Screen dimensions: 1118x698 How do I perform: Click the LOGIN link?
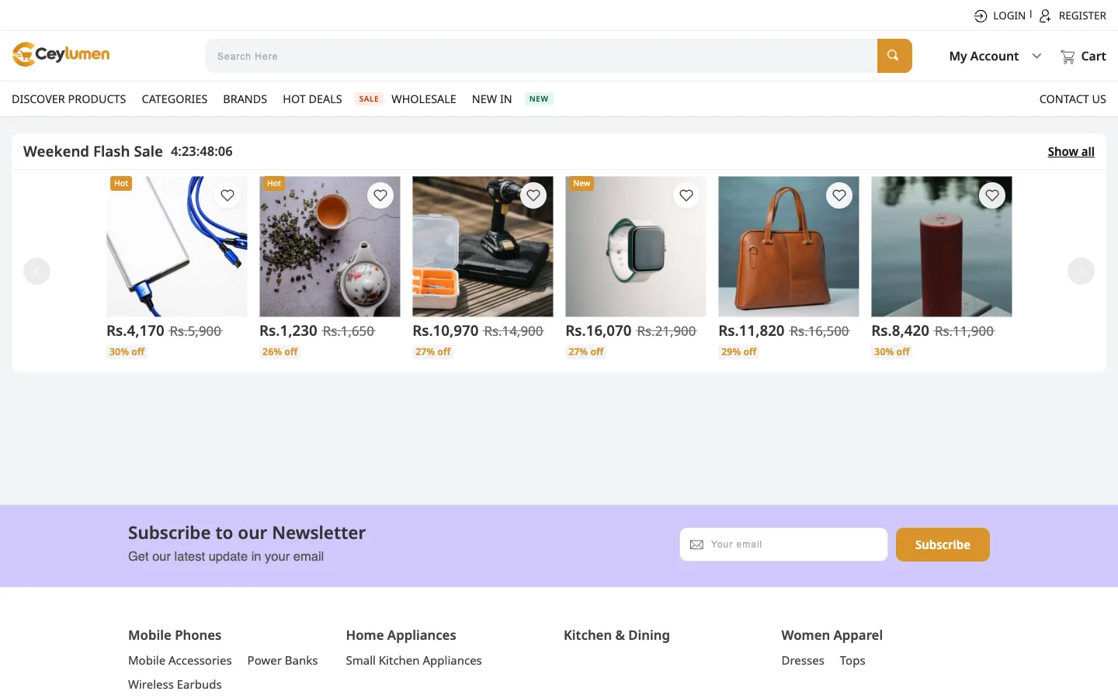pyautogui.click(x=1009, y=16)
